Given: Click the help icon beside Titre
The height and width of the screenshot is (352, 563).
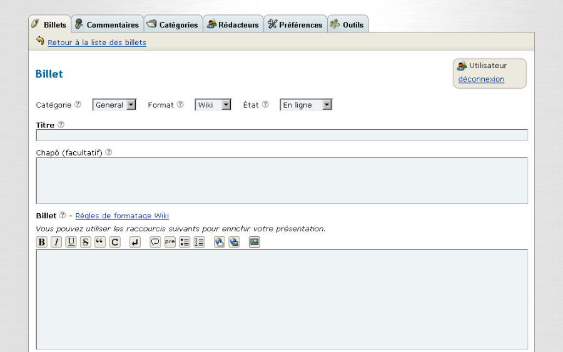Looking at the screenshot, I should point(61,124).
